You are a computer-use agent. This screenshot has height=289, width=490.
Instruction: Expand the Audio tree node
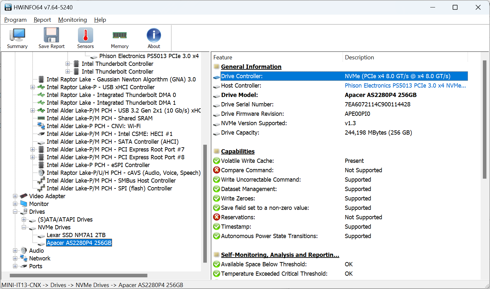pyautogui.click(x=15, y=250)
